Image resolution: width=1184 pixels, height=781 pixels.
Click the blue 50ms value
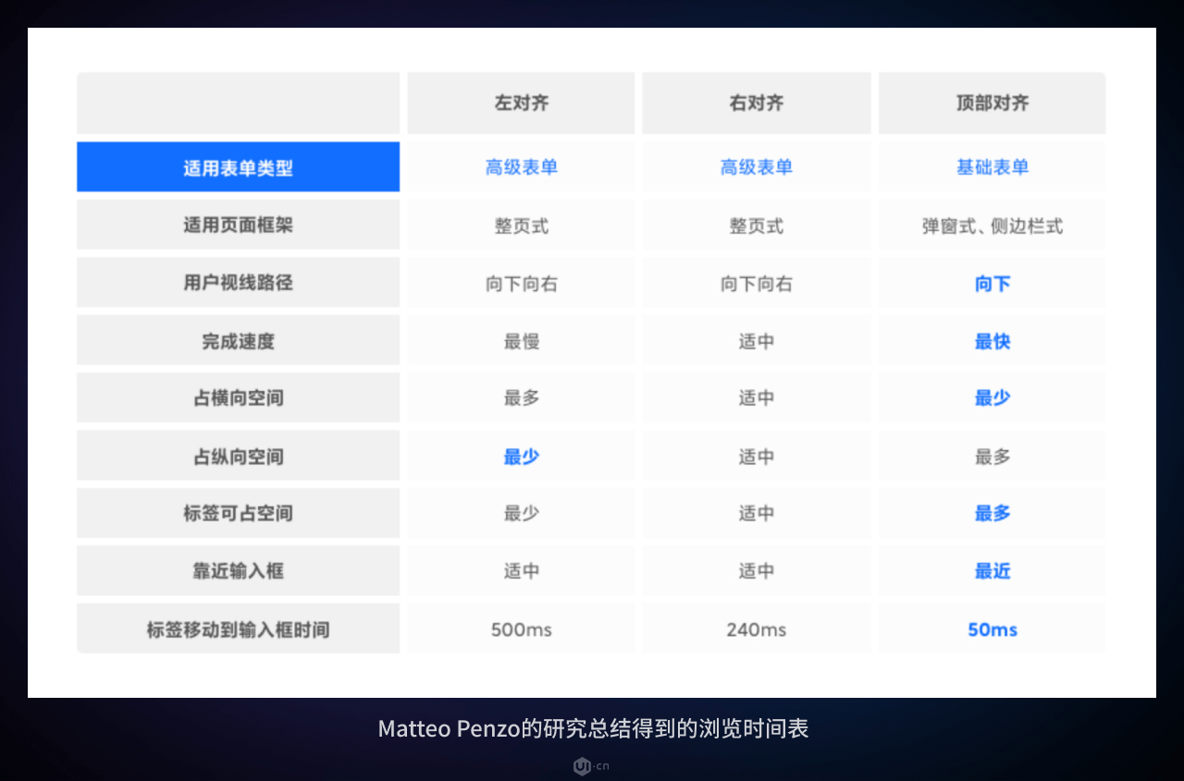click(x=993, y=629)
